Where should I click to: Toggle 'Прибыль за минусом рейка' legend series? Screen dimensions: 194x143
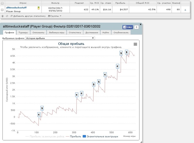pos(45,136)
